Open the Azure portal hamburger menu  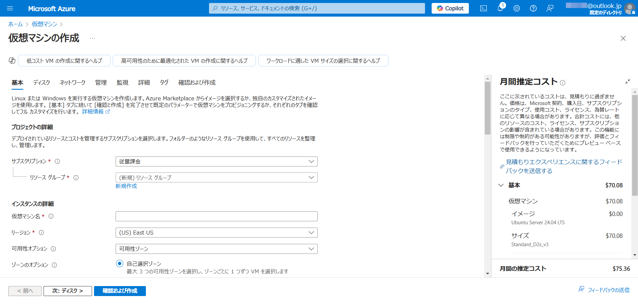[x=10, y=8]
